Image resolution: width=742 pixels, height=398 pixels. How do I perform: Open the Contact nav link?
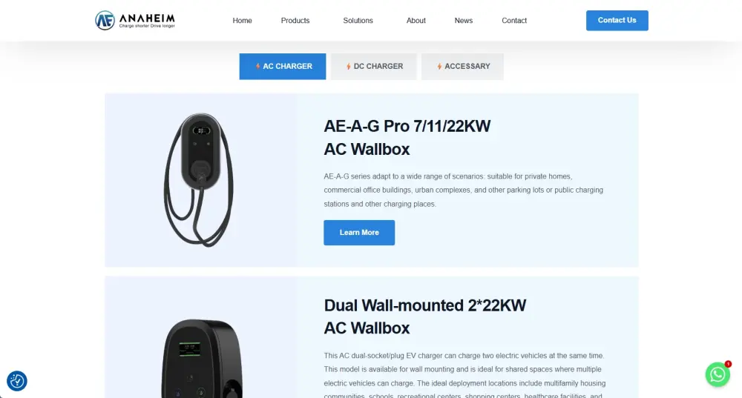pos(514,20)
